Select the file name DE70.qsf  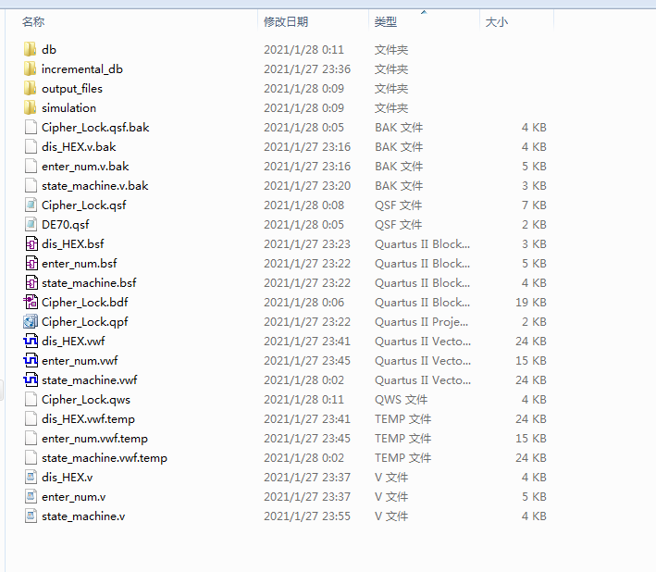click(66, 225)
